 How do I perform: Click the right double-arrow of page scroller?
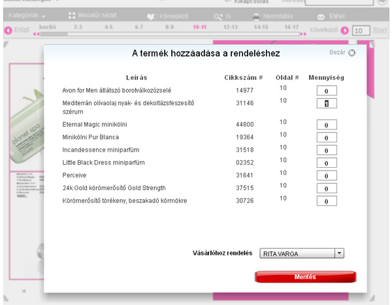click(x=303, y=34)
